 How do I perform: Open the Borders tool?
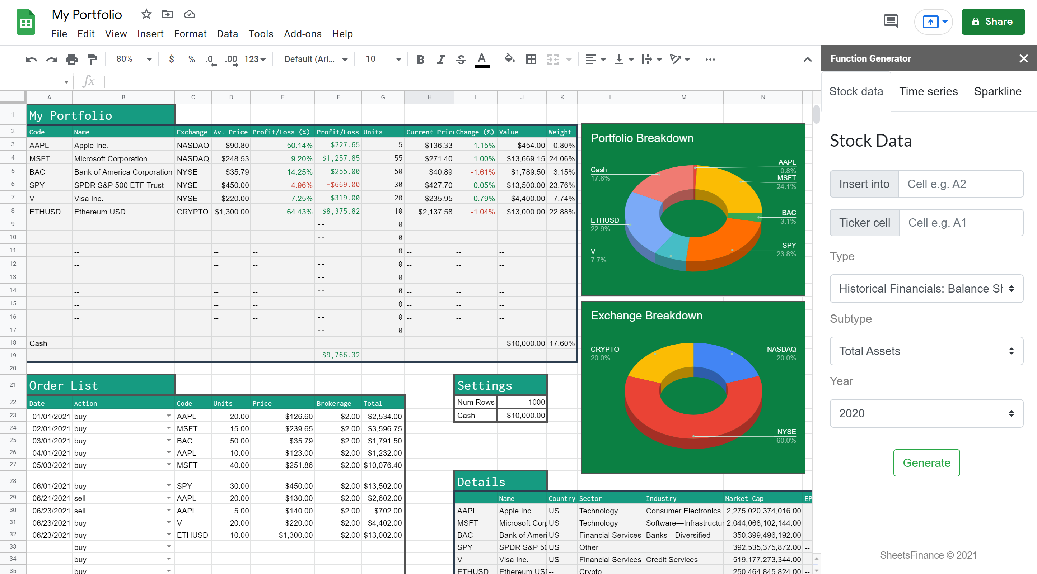531,60
